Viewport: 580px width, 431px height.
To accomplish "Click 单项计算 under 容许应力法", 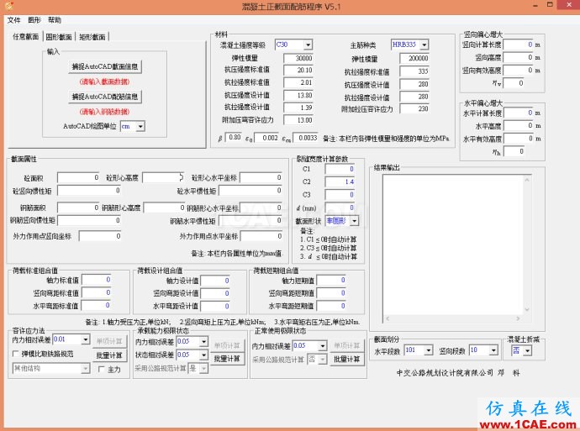I will (109, 341).
